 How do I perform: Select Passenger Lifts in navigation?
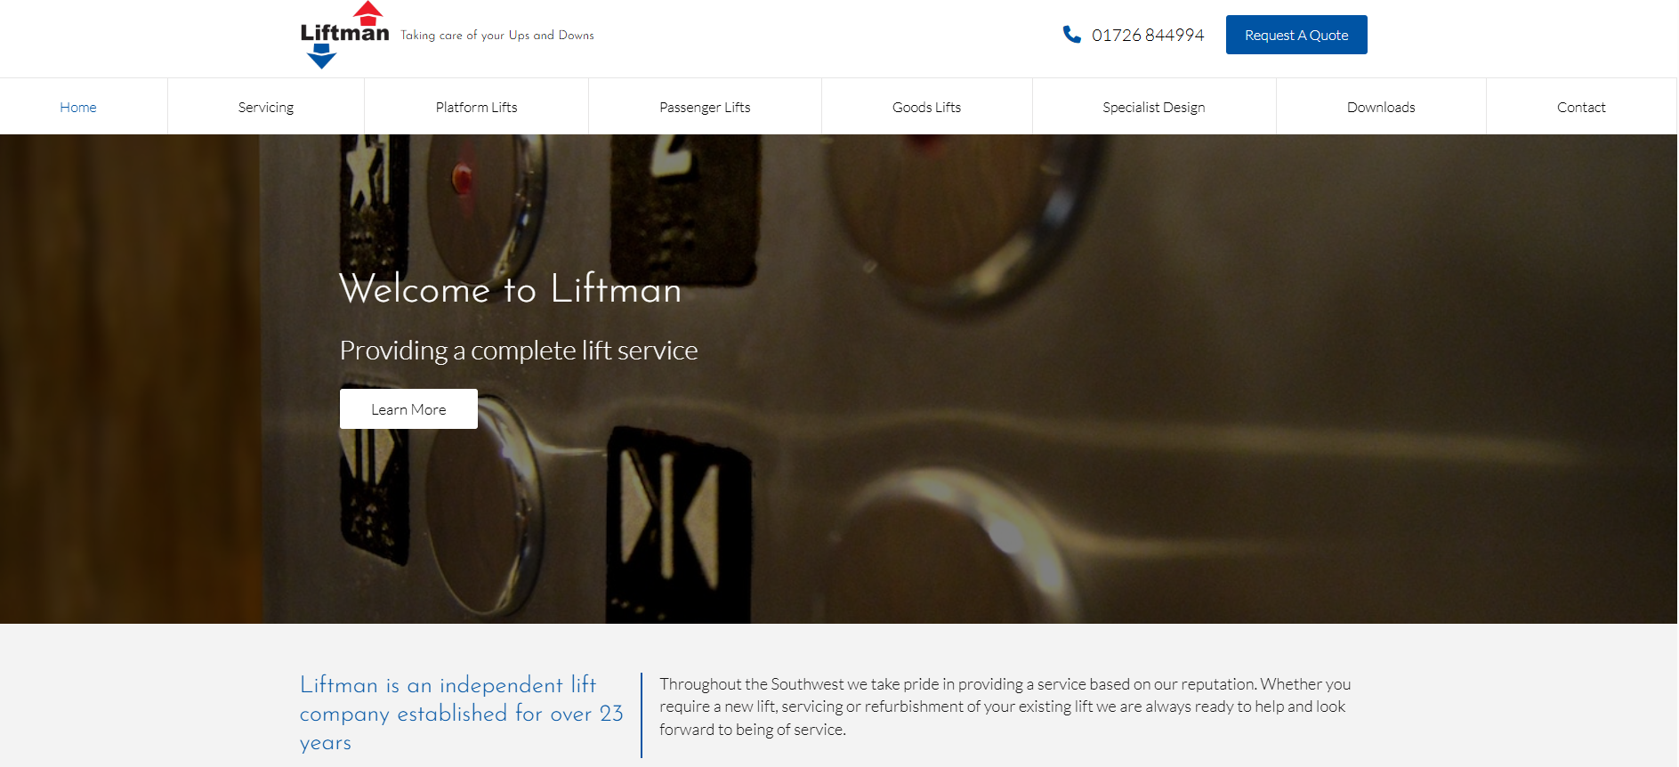705,107
